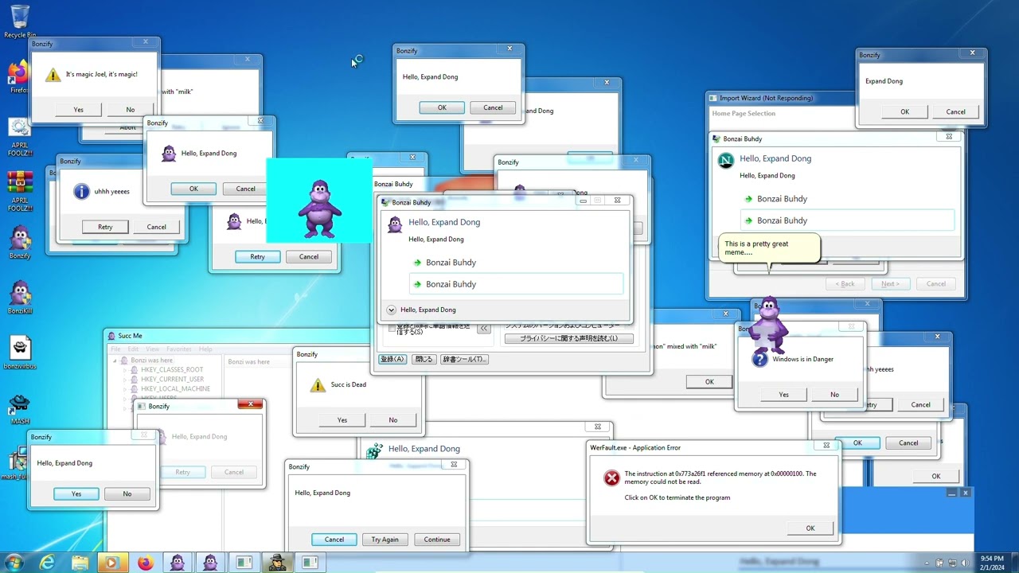Click Cancel in the Import Wizard footer
The width and height of the screenshot is (1019, 573).
(936, 284)
